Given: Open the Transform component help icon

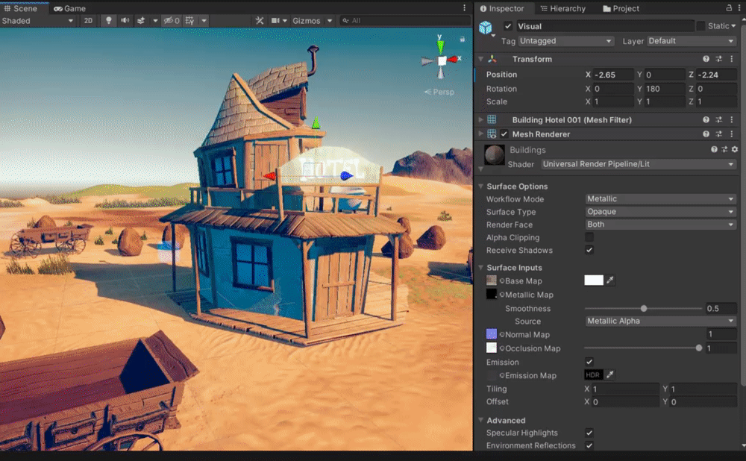Looking at the screenshot, I should pyautogui.click(x=706, y=59).
